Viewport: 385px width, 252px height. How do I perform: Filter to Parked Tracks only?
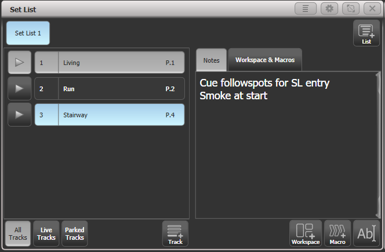[x=74, y=233]
